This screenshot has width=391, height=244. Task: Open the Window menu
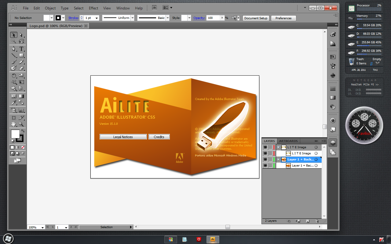[x=123, y=8]
